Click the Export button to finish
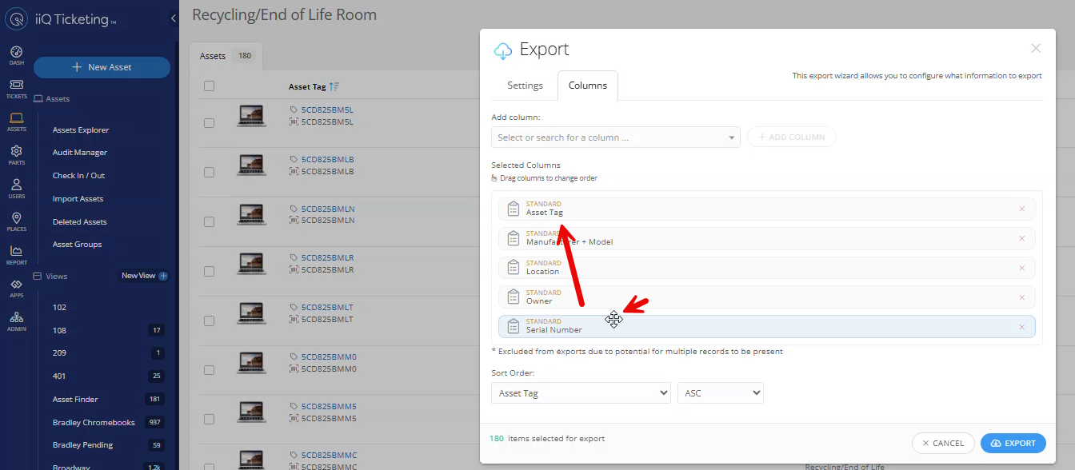This screenshot has width=1075, height=470. (x=1013, y=443)
